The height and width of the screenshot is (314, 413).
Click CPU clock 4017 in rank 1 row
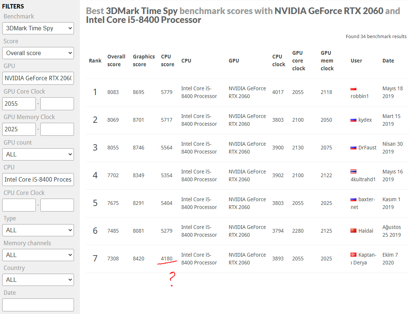pos(278,92)
